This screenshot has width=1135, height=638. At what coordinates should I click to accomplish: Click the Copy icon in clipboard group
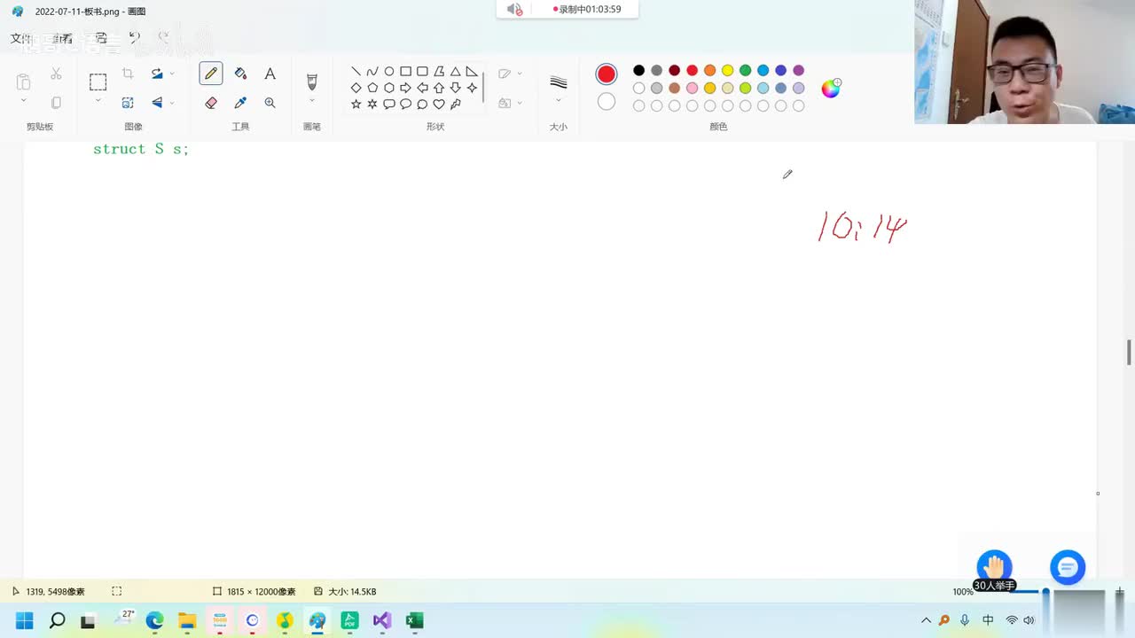[x=56, y=103]
